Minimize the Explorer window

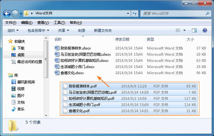click(186, 3)
